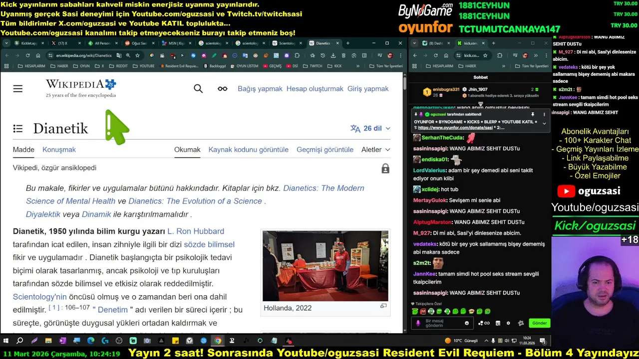Show hidden system tray icons
The image size is (639, 359).
(x=486, y=341)
